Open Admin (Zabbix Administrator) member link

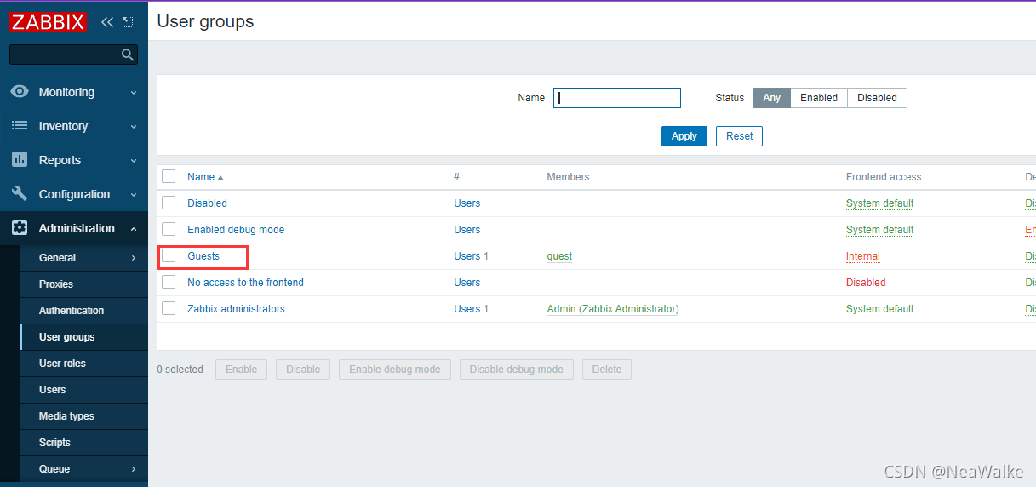tap(613, 309)
